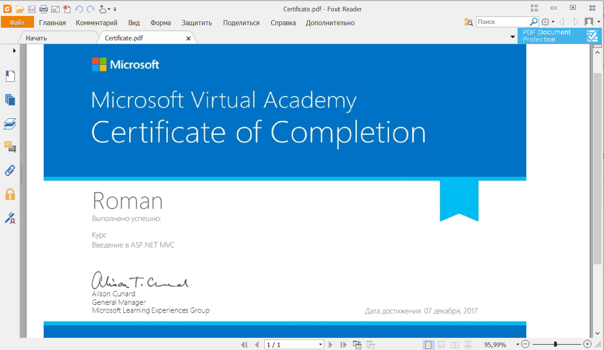Open the Файл menu

[17, 23]
